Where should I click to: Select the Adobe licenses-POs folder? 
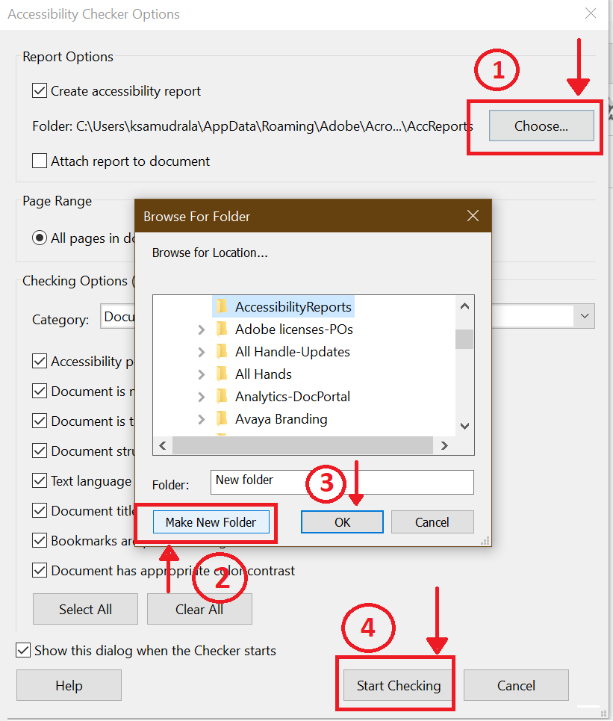click(x=294, y=329)
